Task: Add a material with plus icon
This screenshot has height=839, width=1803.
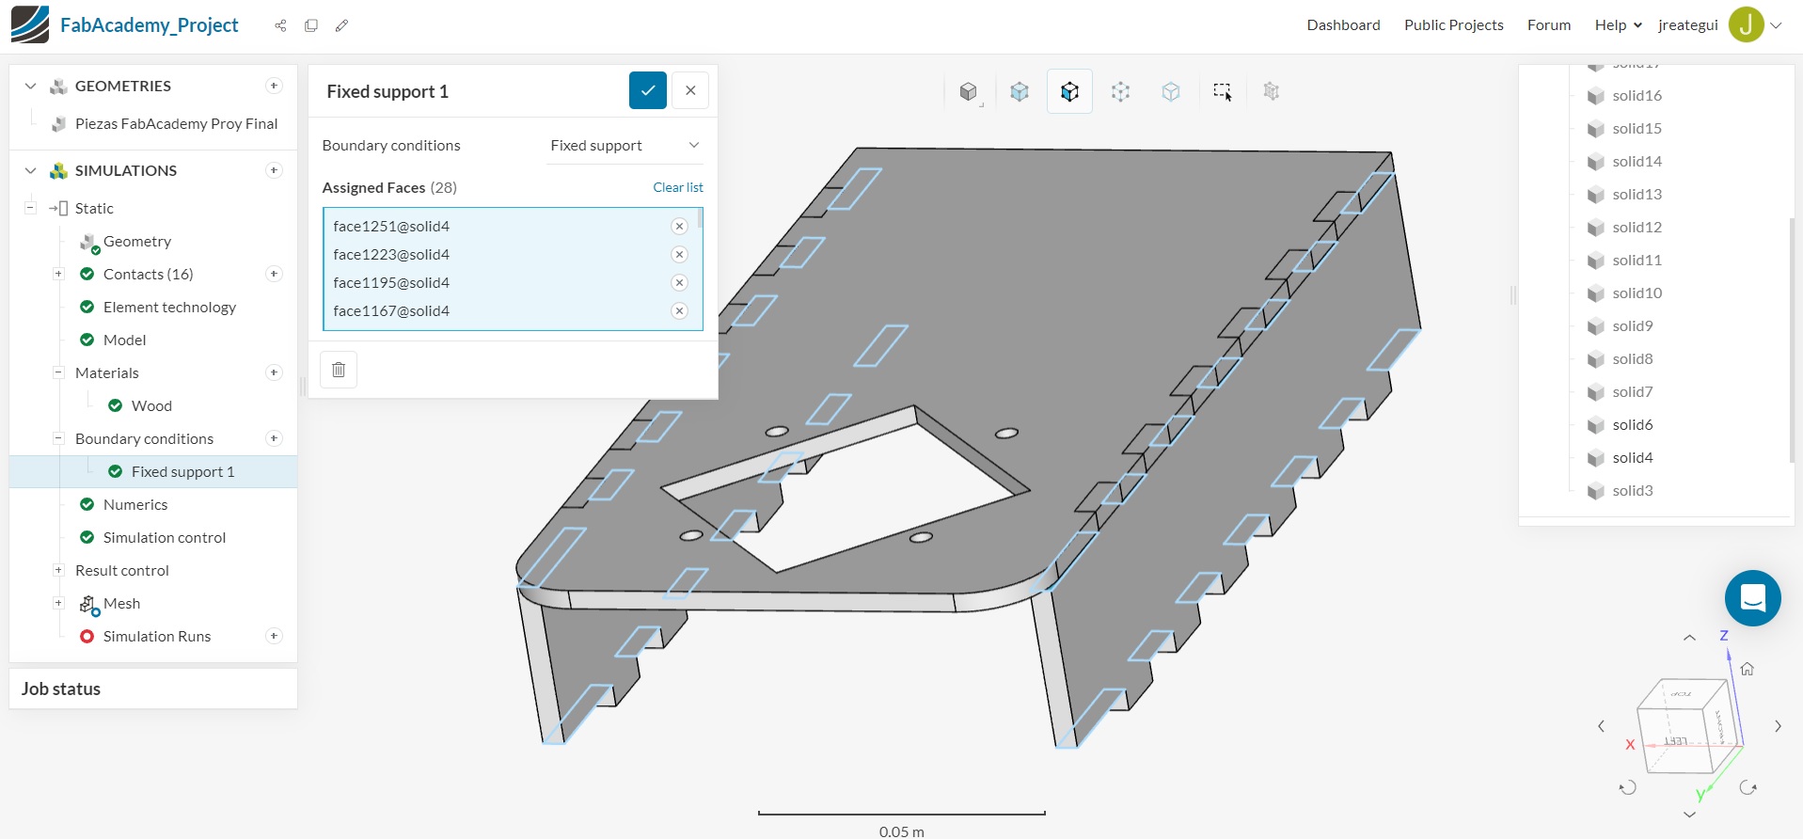Action: pos(274,372)
